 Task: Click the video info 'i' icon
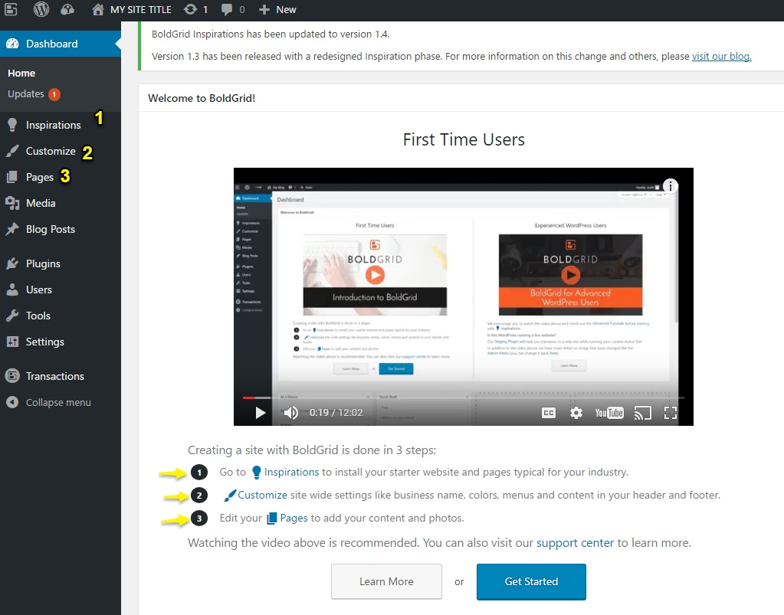click(670, 186)
